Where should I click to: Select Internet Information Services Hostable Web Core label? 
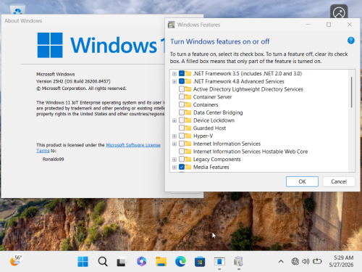pyautogui.click(x=251, y=152)
